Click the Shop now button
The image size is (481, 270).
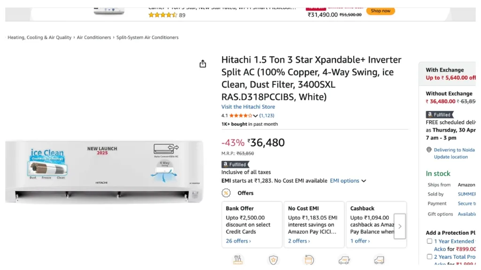[380, 11]
